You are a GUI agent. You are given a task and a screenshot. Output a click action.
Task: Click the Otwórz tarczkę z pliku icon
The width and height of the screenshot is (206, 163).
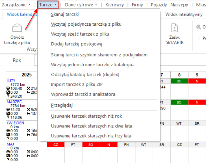click(x=17, y=28)
